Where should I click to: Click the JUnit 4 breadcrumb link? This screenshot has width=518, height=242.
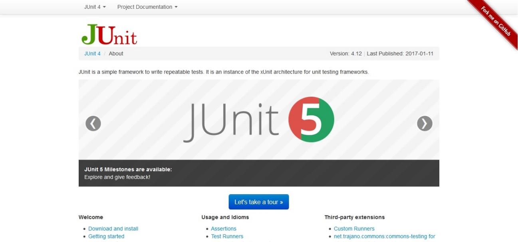pos(92,53)
